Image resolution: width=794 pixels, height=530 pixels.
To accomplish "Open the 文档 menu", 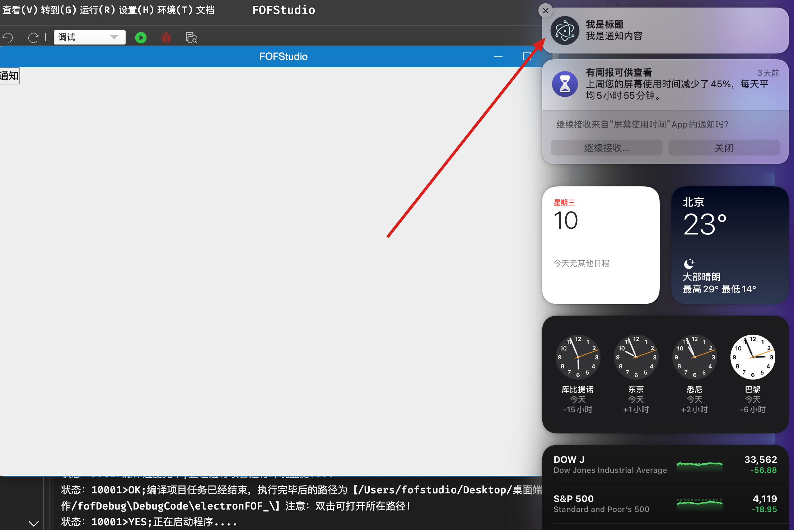I will coord(205,10).
